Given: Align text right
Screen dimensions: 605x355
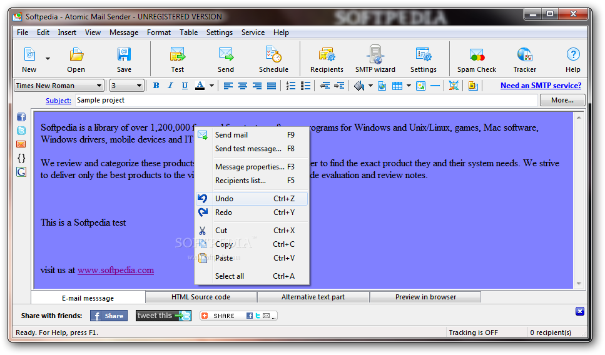Looking at the screenshot, I should (257, 86).
